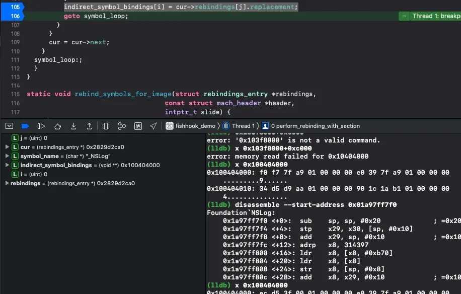Click the Step Out icon
The image size is (461, 294).
tap(89, 126)
